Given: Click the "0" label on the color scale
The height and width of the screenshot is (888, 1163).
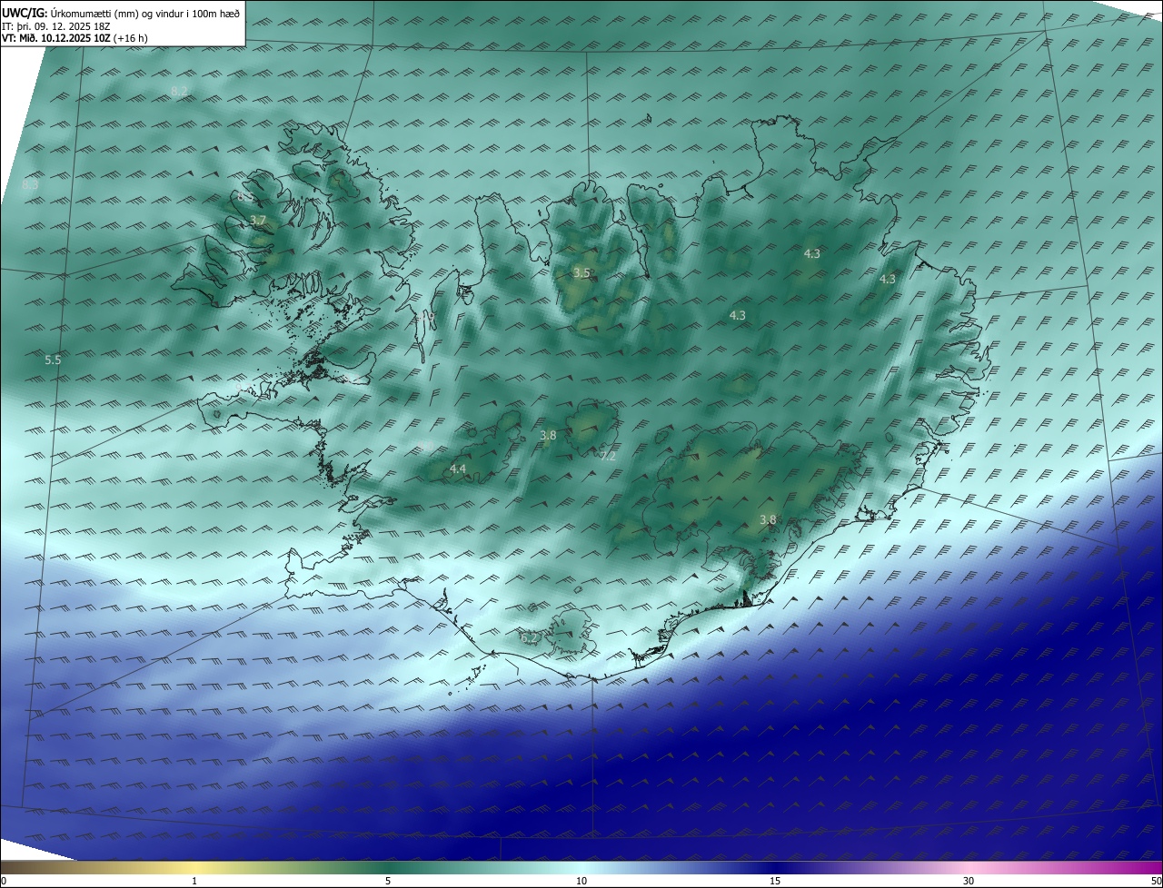Looking at the screenshot, I should pos(4,881).
